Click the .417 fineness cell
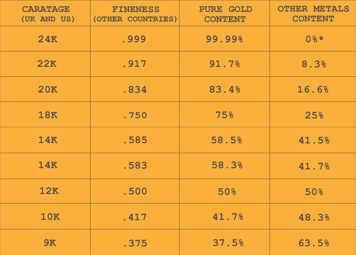356x255 pixels. click(135, 217)
